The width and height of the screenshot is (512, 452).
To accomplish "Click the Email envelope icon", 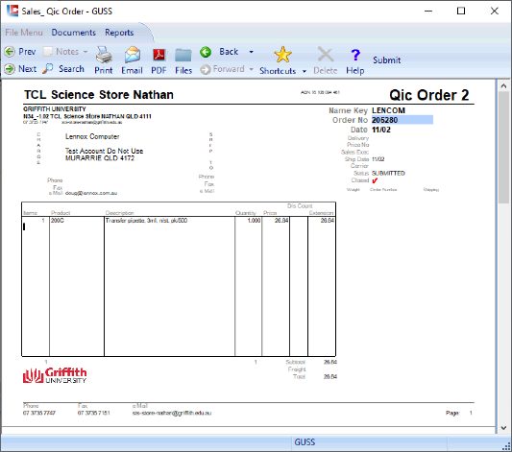I will point(133,55).
